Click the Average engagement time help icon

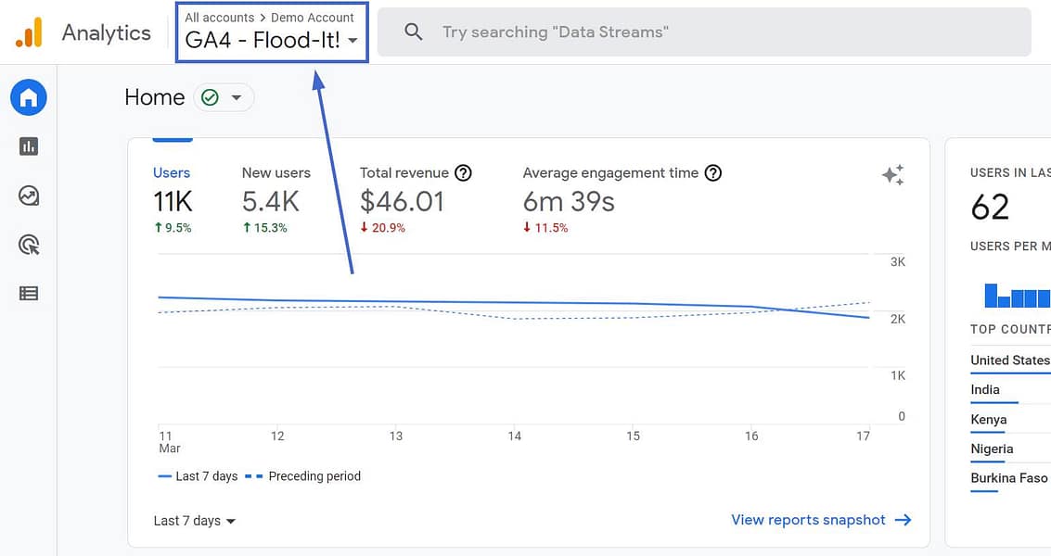pos(712,172)
